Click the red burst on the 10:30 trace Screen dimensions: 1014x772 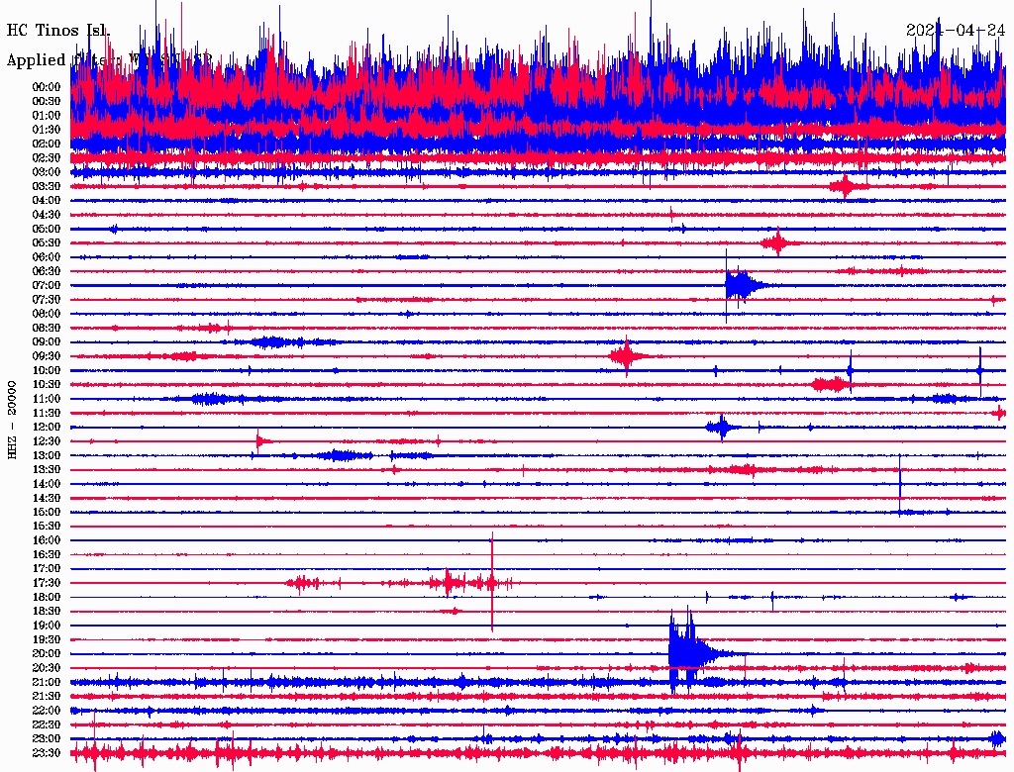(831, 385)
